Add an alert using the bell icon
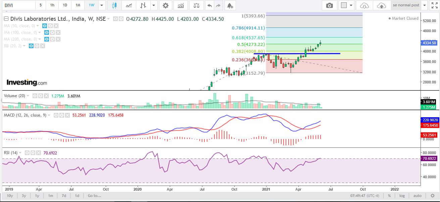This screenshot has height=202, width=440. (x=230, y=5)
